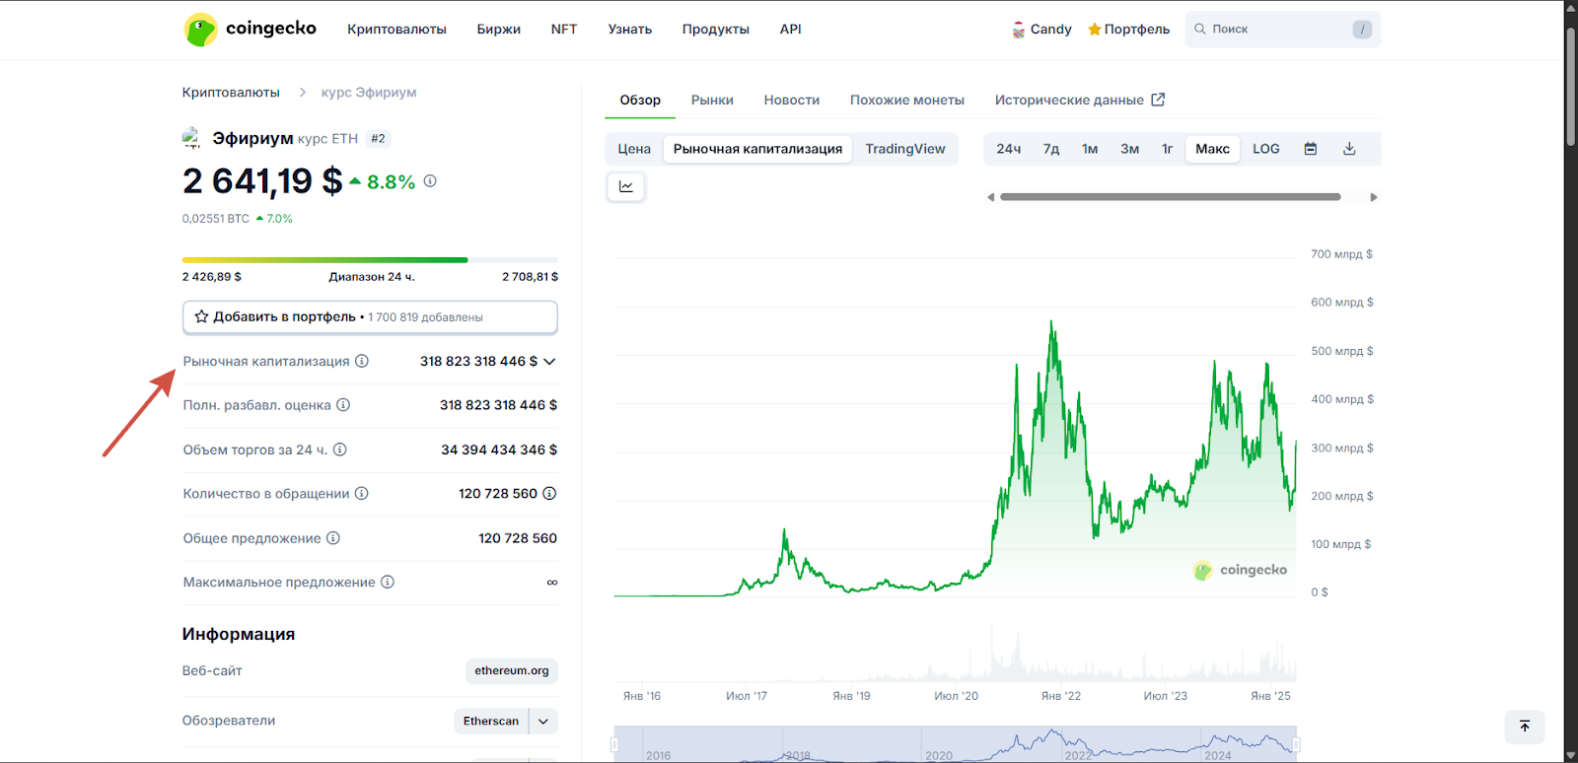
Task: Switch to the Обзор tab
Action: (640, 100)
